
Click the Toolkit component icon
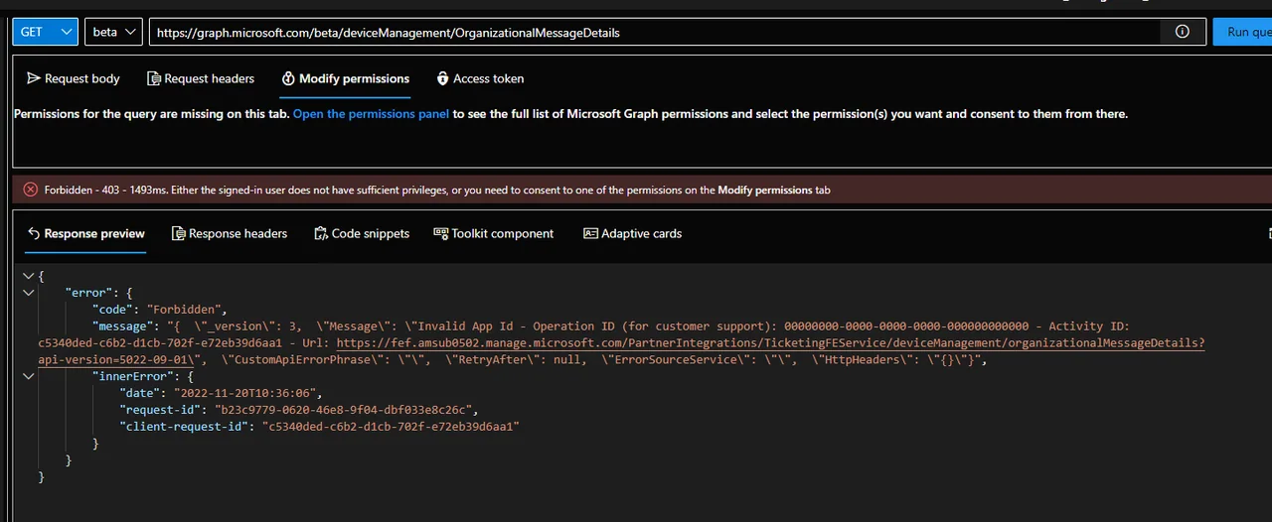pos(441,233)
